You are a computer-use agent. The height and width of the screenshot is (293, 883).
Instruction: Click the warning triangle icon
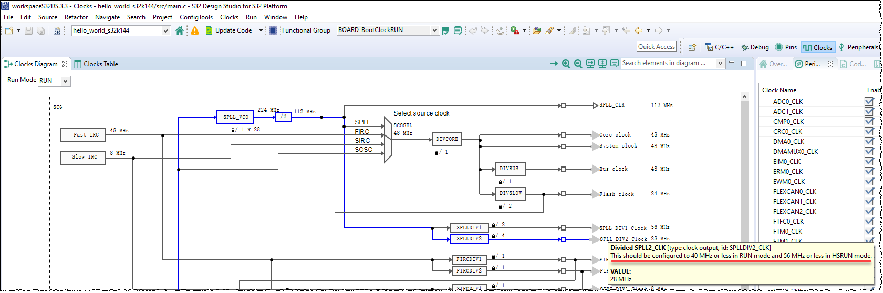click(x=195, y=30)
